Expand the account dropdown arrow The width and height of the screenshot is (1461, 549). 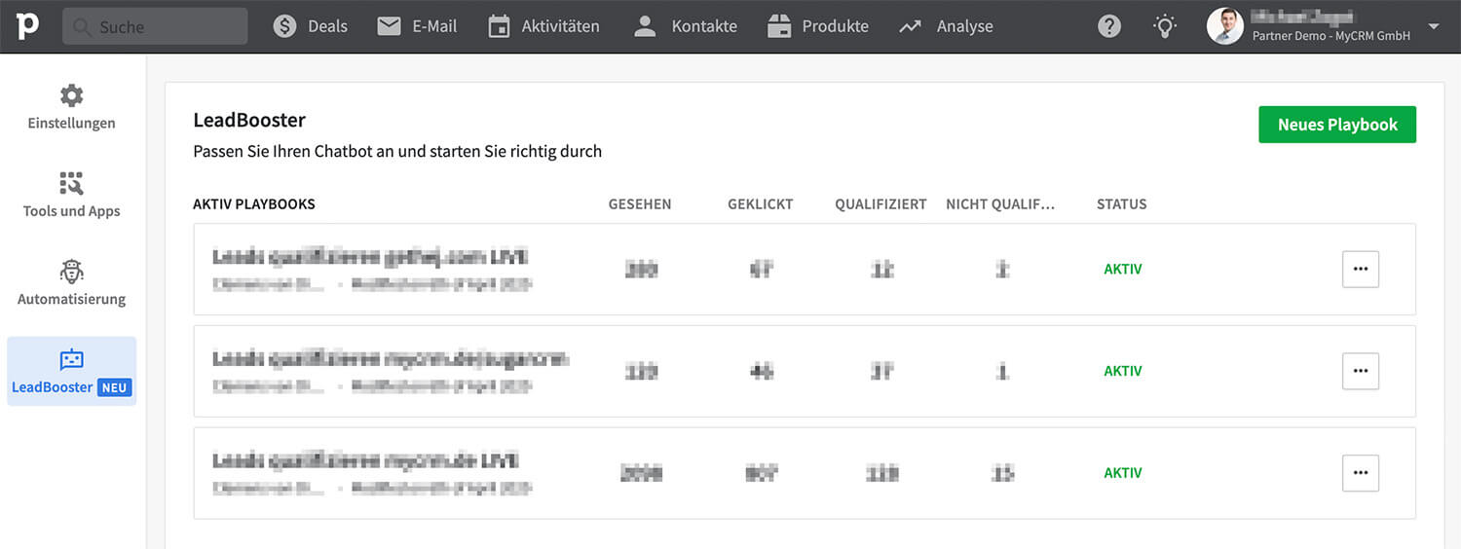[x=1434, y=26]
